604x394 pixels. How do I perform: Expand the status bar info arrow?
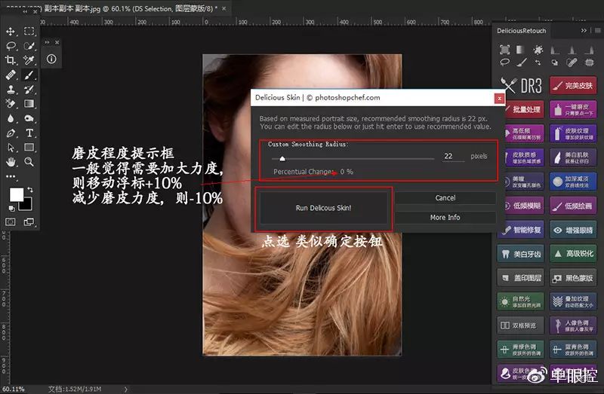[x=125, y=389]
